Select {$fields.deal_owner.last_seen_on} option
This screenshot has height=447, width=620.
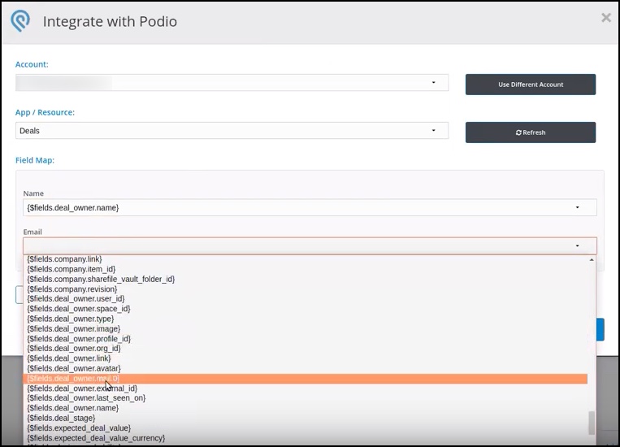tap(86, 398)
